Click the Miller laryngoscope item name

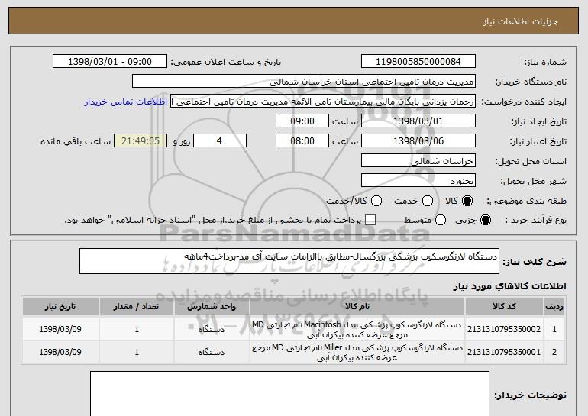pyautogui.click(x=357, y=353)
